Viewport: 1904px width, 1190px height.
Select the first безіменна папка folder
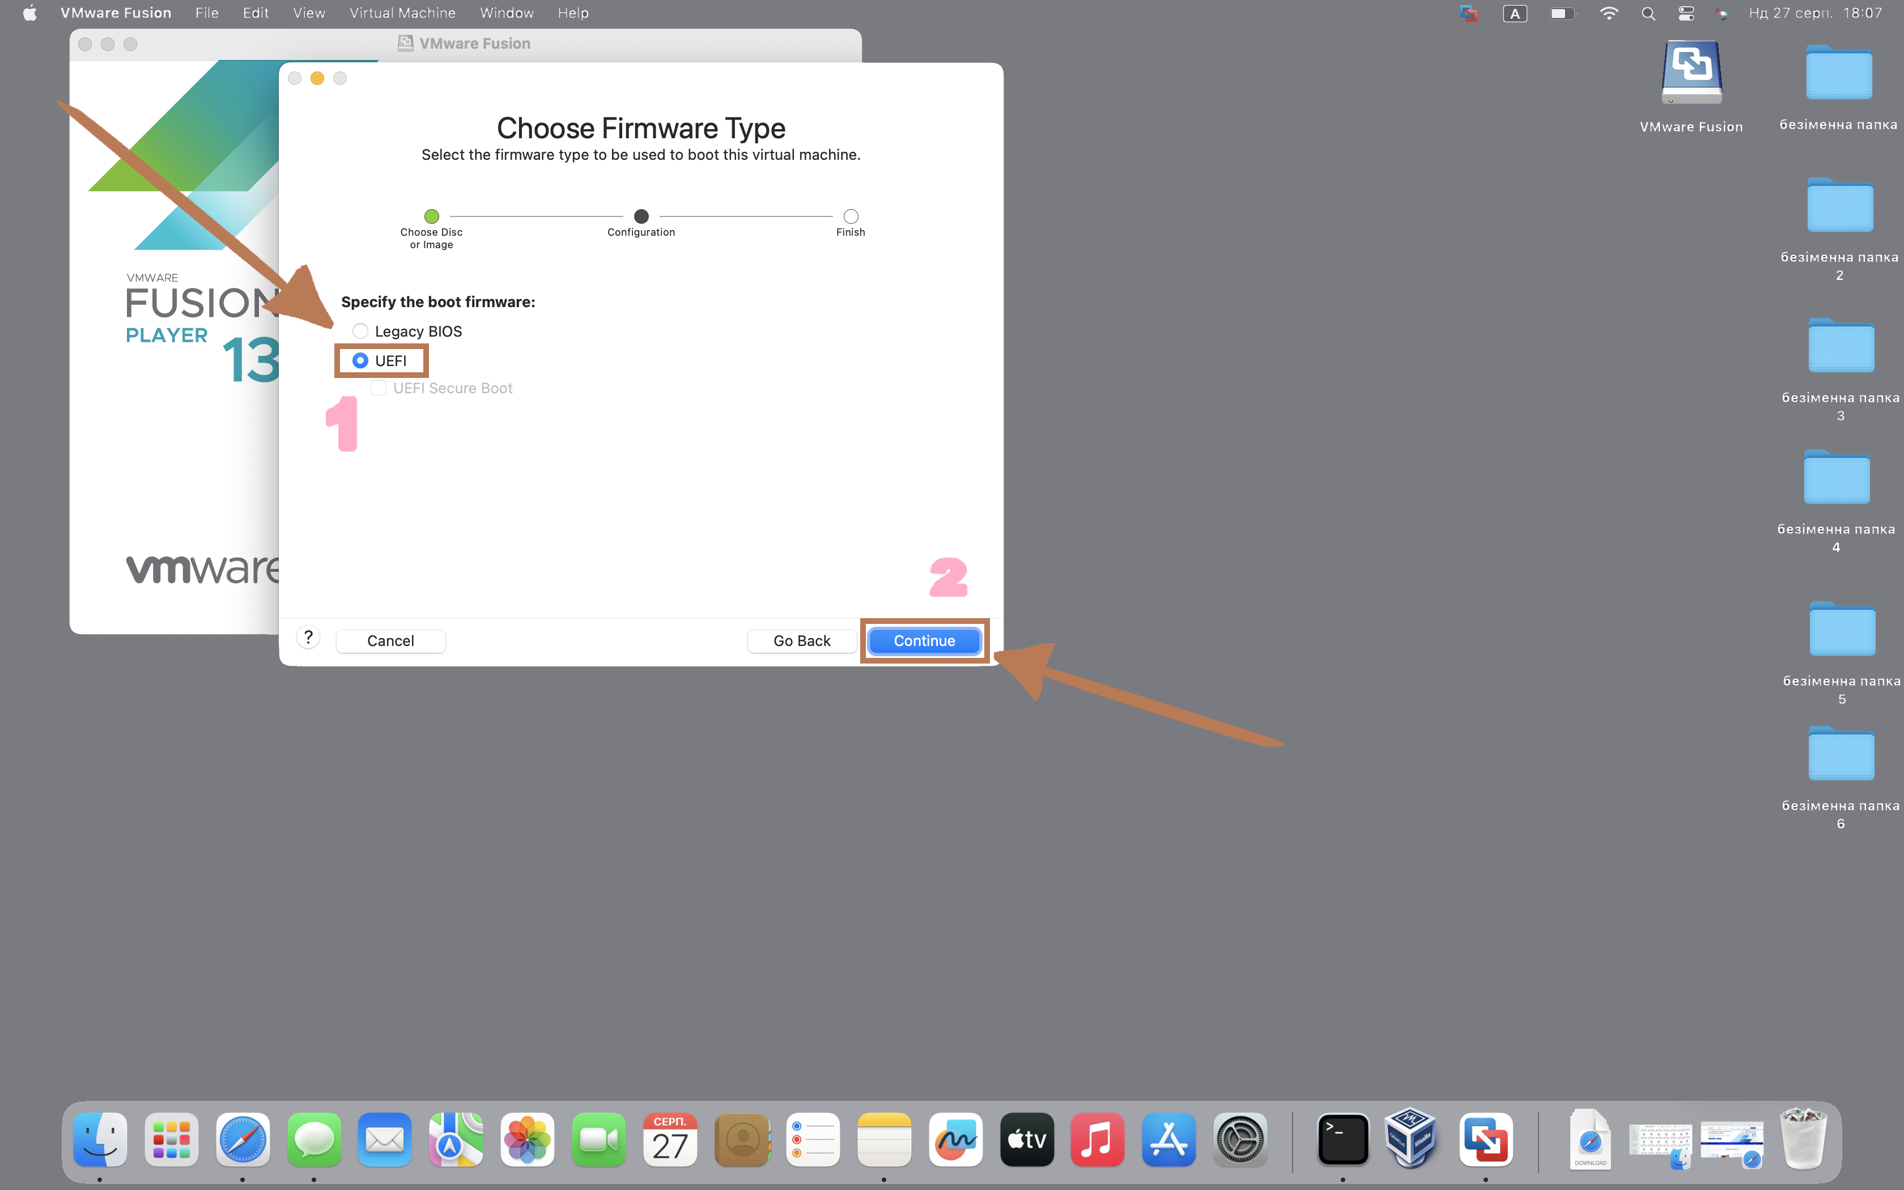coord(1839,73)
